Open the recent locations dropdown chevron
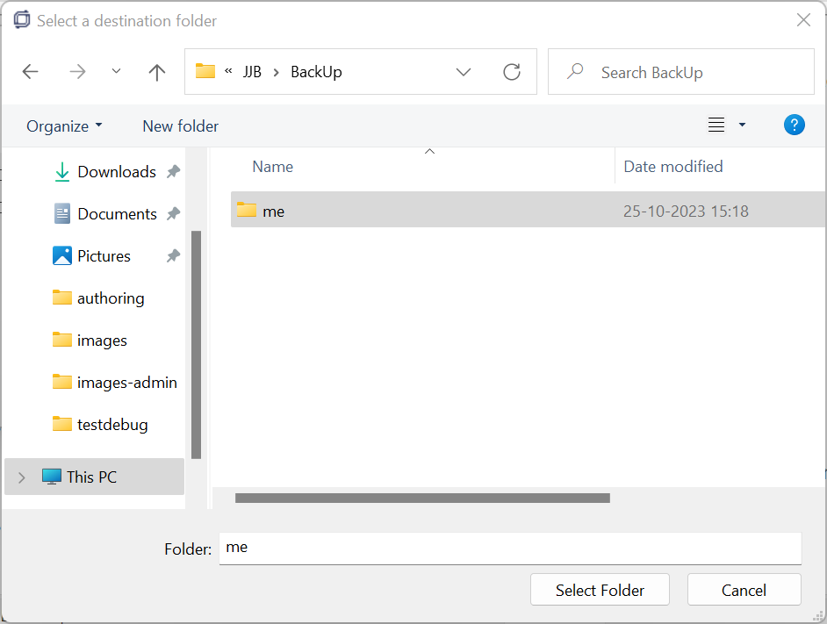The image size is (827, 624). tap(116, 71)
